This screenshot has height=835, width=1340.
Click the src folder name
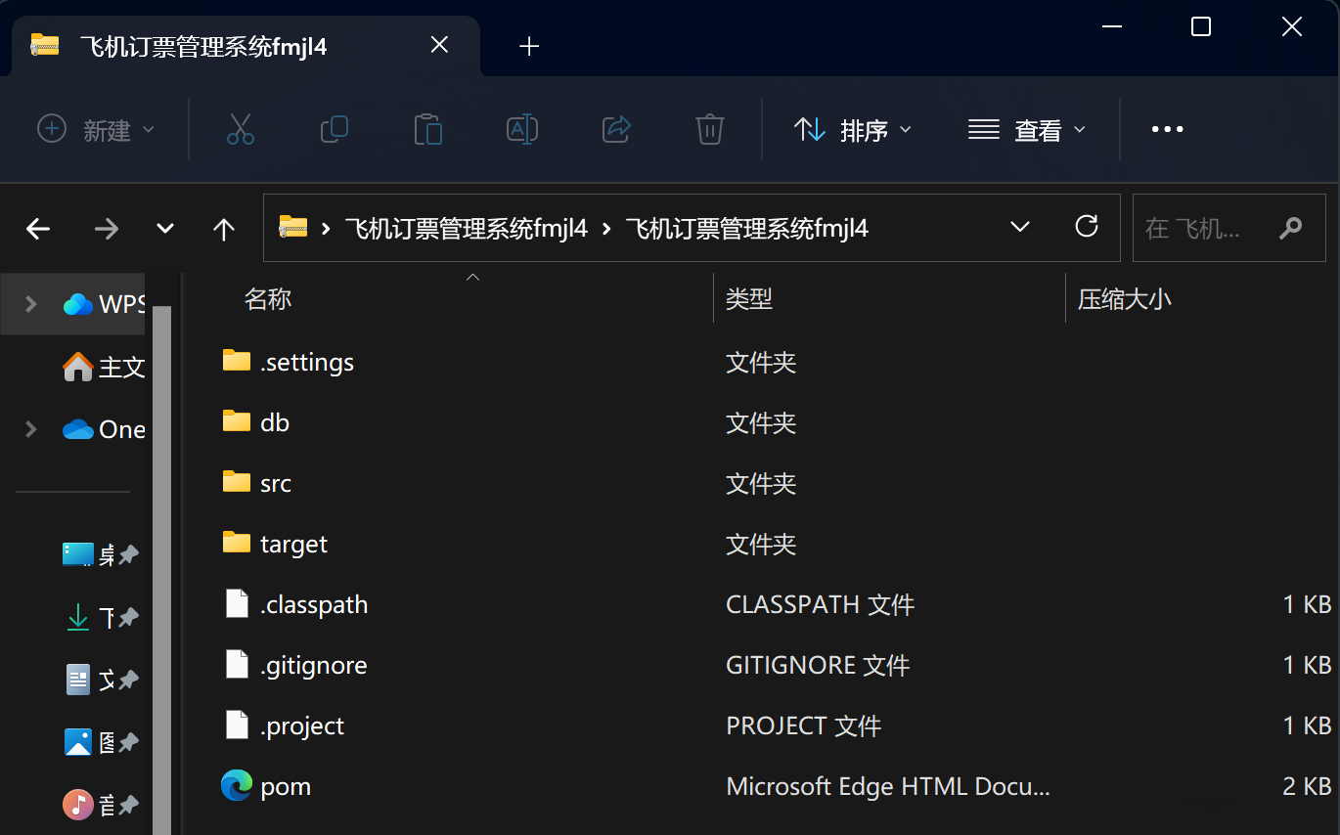pos(276,483)
